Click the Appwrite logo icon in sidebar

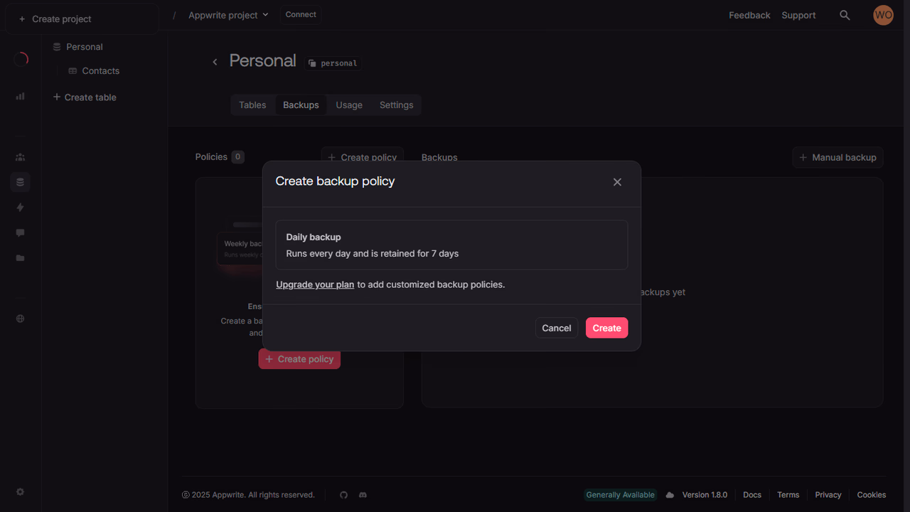[21, 59]
